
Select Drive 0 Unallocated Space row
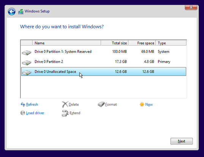104,72
